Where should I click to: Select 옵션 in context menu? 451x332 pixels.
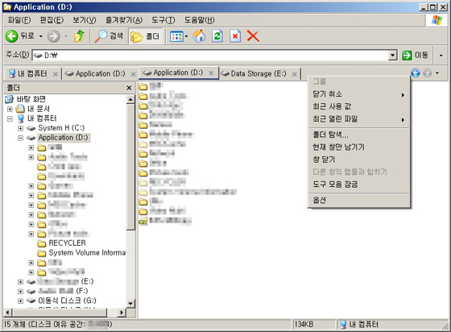[358, 200]
